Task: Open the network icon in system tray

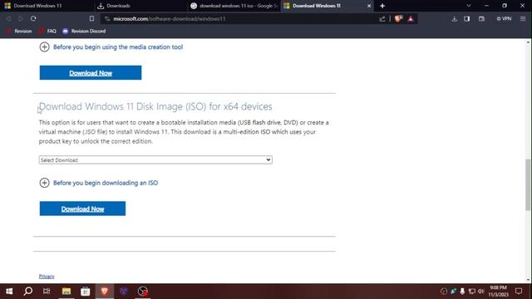Action: click(x=471, y=292)
